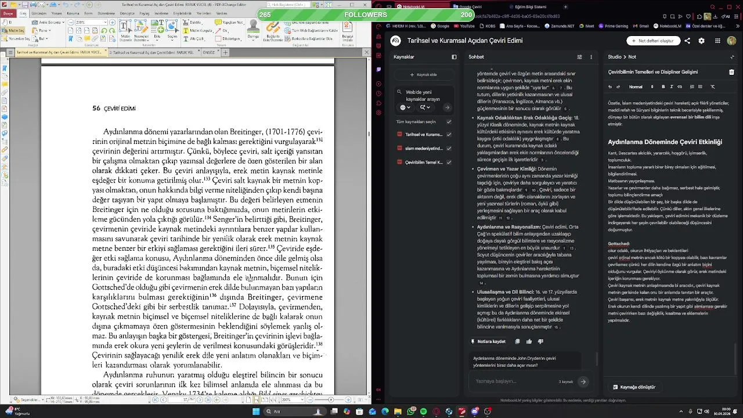Click Belgeyi İmzala sign document icon

347,30
